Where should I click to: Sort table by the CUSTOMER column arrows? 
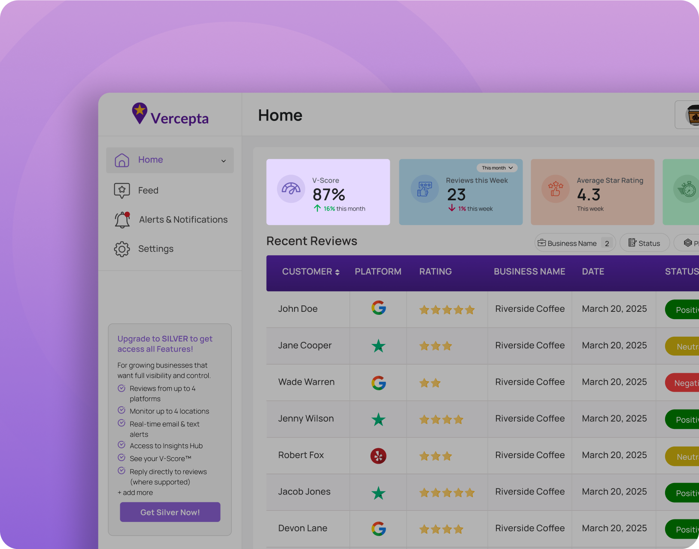337,272
